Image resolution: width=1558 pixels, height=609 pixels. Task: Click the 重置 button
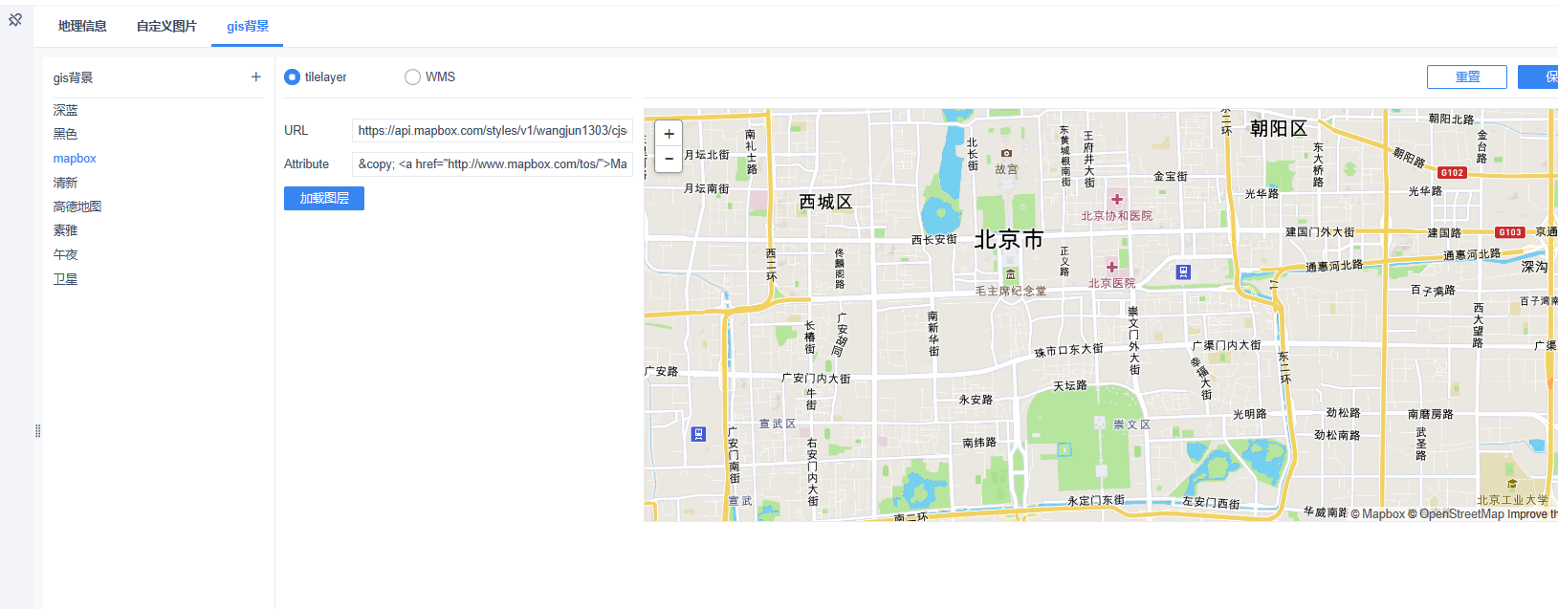click(1466, 77)
